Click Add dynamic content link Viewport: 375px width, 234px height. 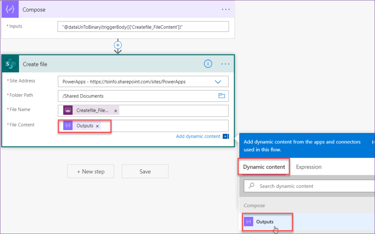pos(198,136)
